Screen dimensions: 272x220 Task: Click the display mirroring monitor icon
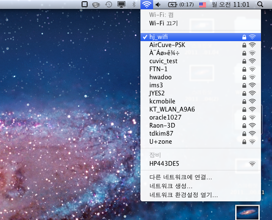pyautogui.click(x=121, y=4)
